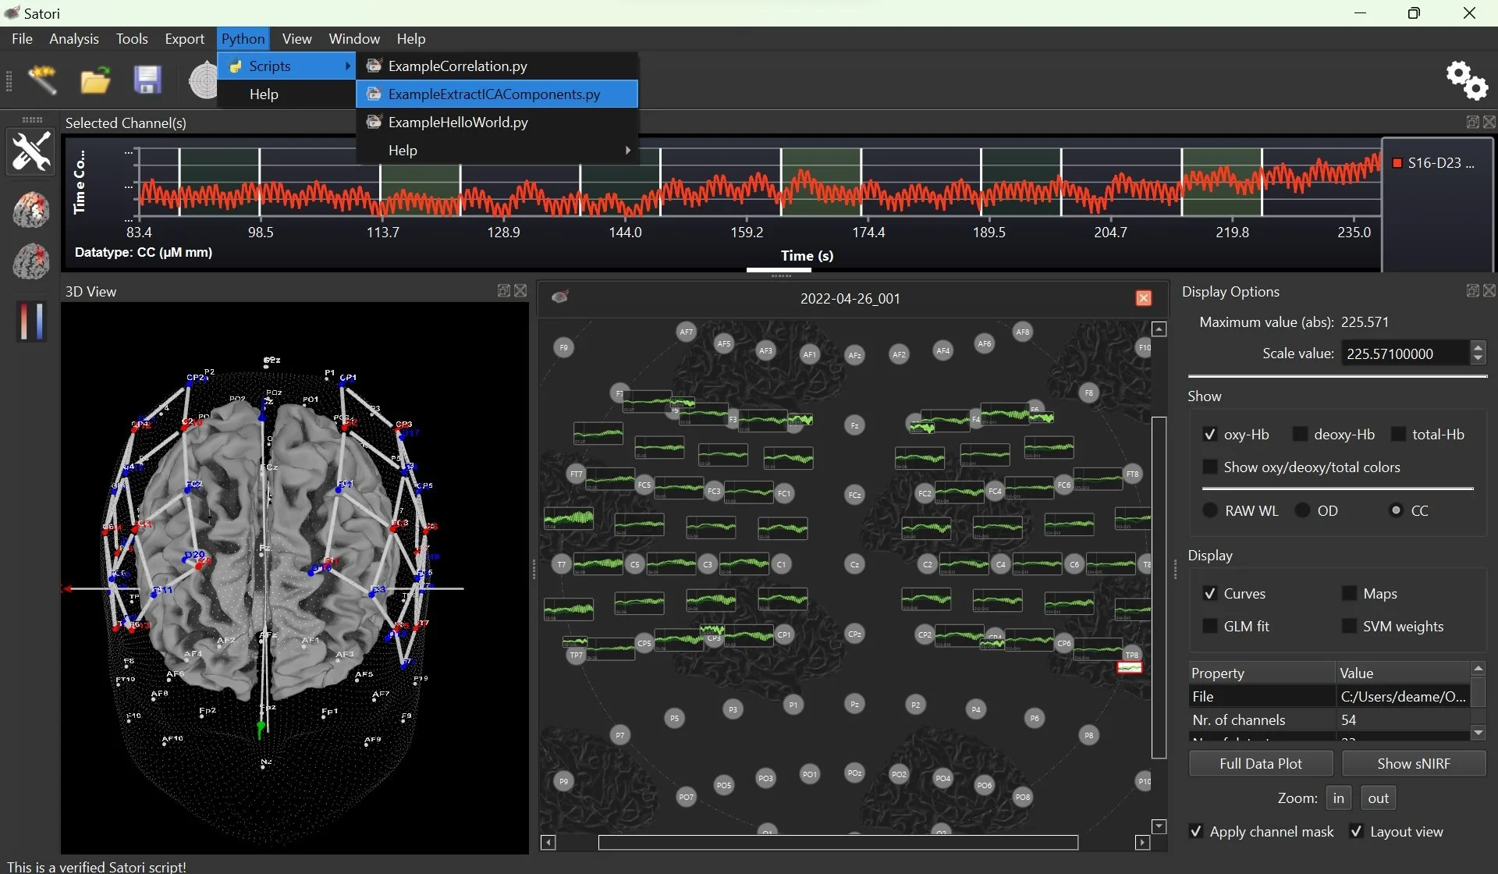Select the OD radio button
The image size is (1498, 874).
1303,511
